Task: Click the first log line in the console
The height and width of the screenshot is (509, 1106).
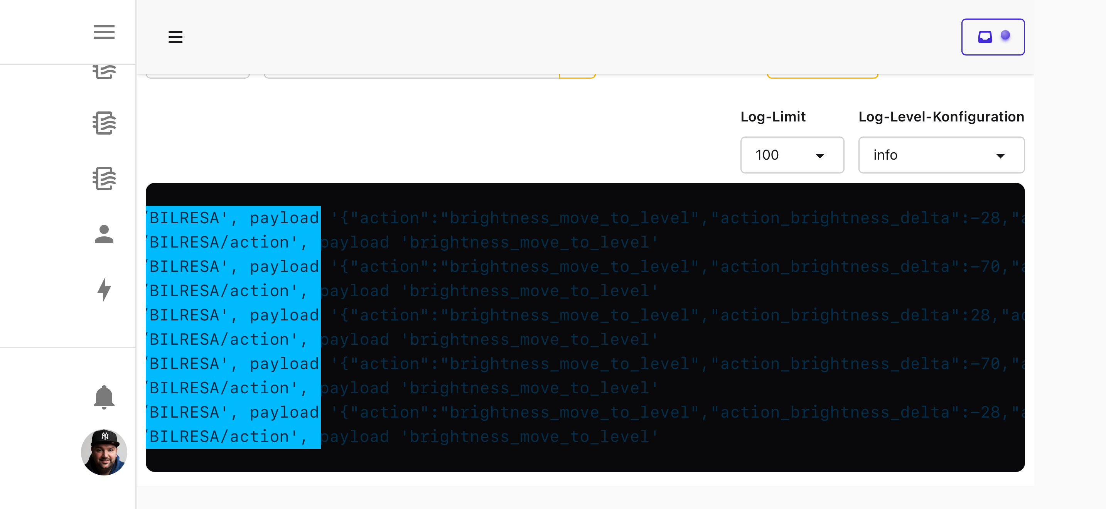Action: coord(584,218)
